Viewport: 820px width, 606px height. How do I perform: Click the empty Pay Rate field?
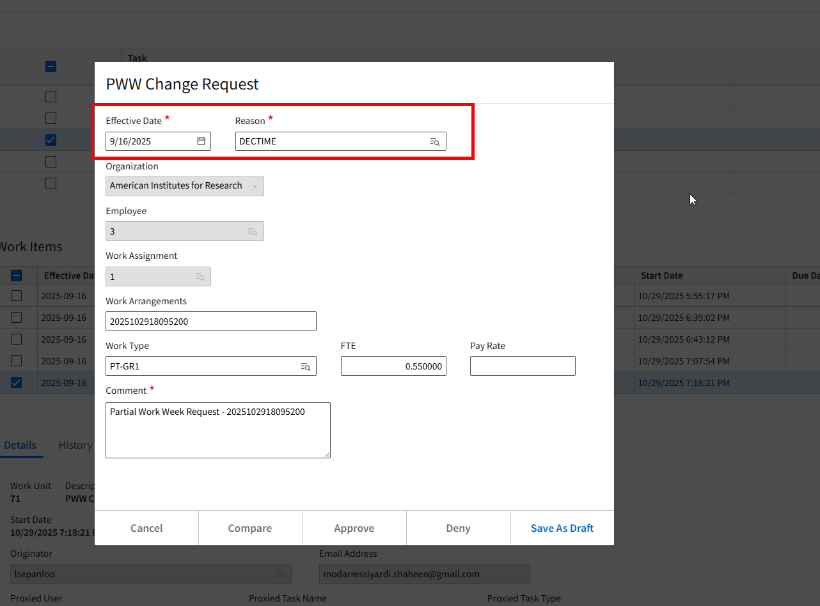(523, 366)
